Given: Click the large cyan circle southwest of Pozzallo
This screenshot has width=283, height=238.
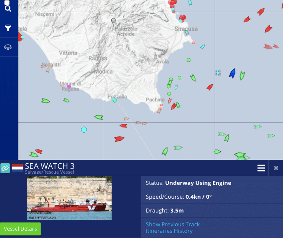Looking at the screenshot, I should click(84, 130).
